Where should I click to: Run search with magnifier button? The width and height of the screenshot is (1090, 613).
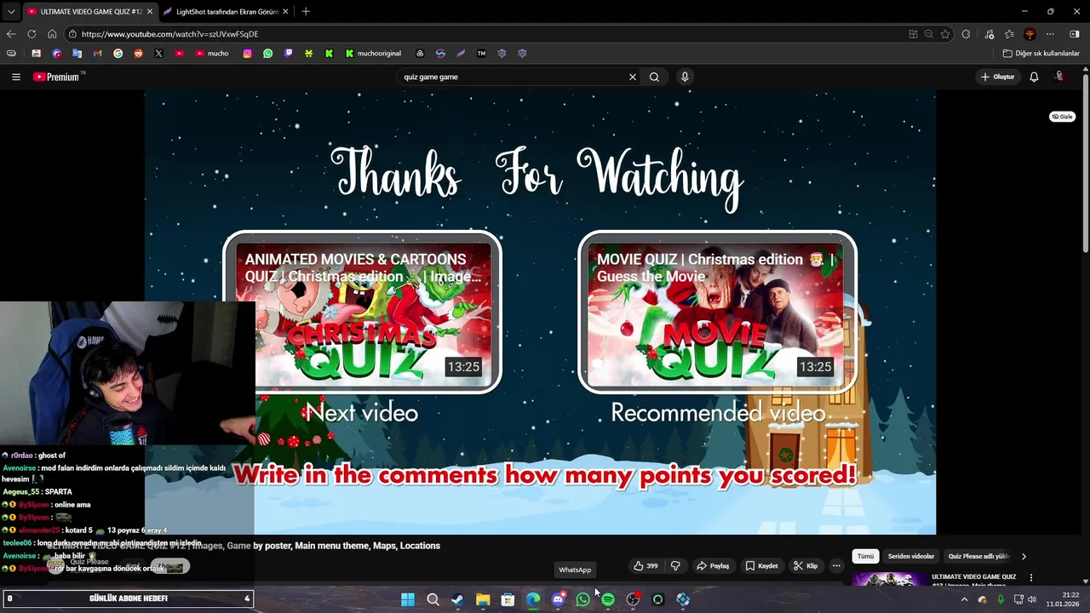coord(654,77)
